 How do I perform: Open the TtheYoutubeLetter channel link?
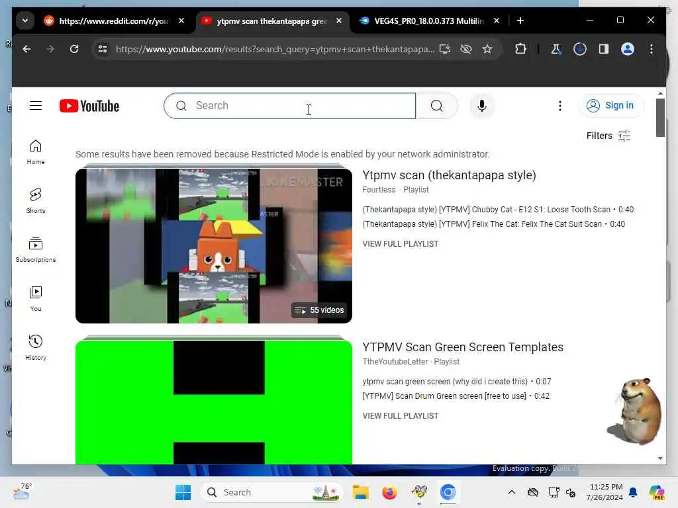point(395,362)
